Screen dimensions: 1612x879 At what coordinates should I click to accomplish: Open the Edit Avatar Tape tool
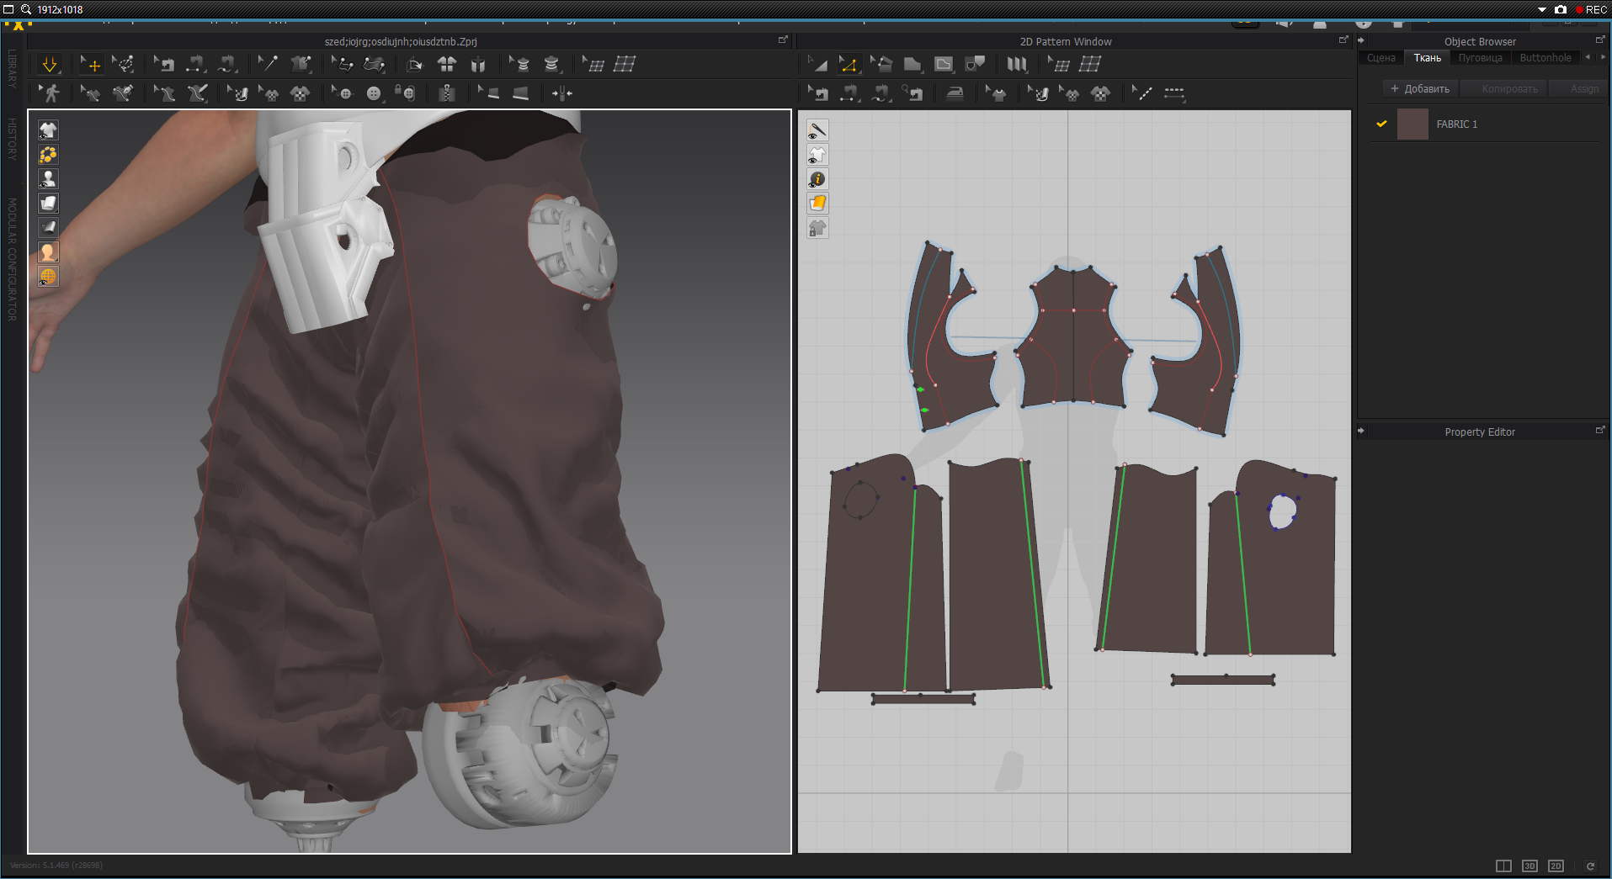(519, 64)
